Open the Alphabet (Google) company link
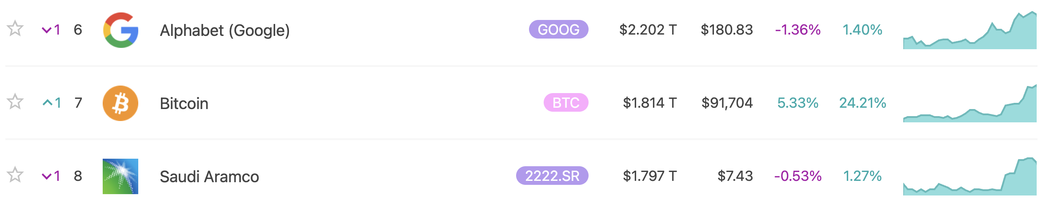1050x211 pixels. pos(224,31)
